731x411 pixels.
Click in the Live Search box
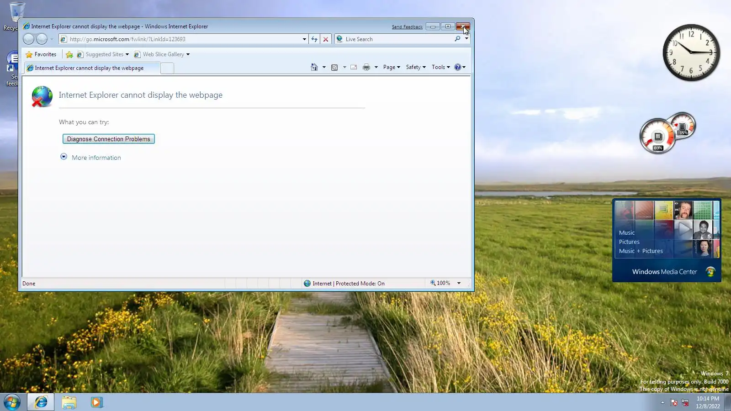398,39
